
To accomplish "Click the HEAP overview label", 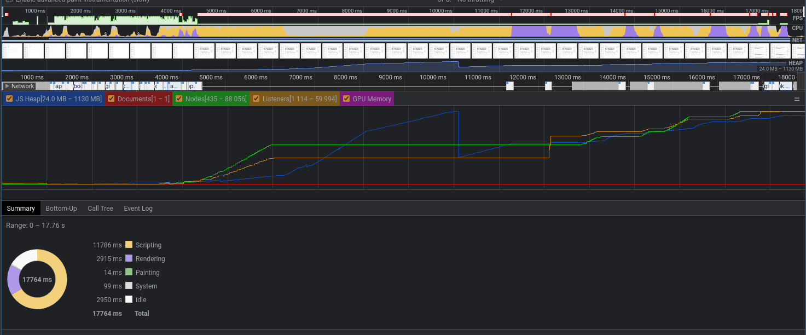I will (x=795, y=63).
